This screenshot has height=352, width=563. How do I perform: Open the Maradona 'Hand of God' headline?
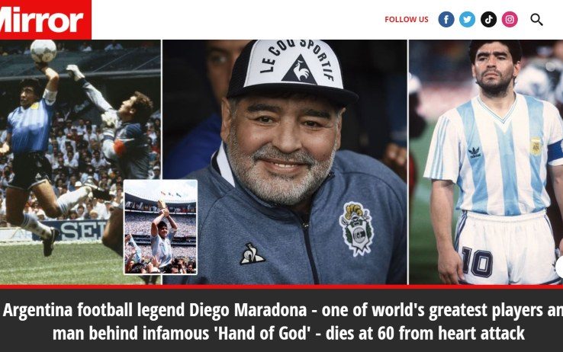pyautogui.click(x=281, y=322)
